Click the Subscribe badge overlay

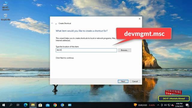[173, 92]
